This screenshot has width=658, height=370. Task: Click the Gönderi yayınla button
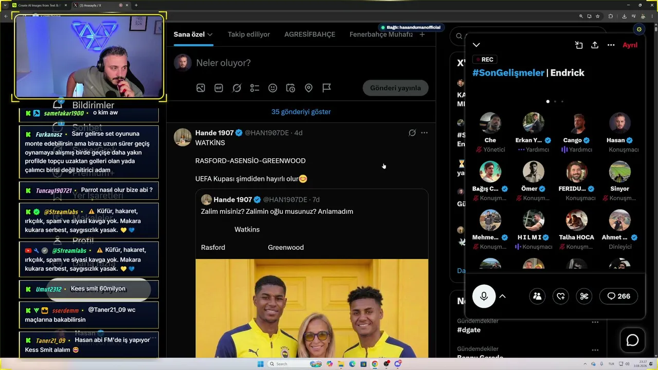[395, 88]
